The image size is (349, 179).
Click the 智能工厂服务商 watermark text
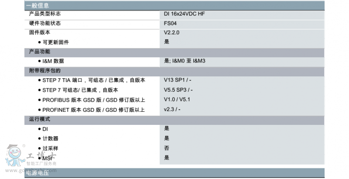point(41,163)
